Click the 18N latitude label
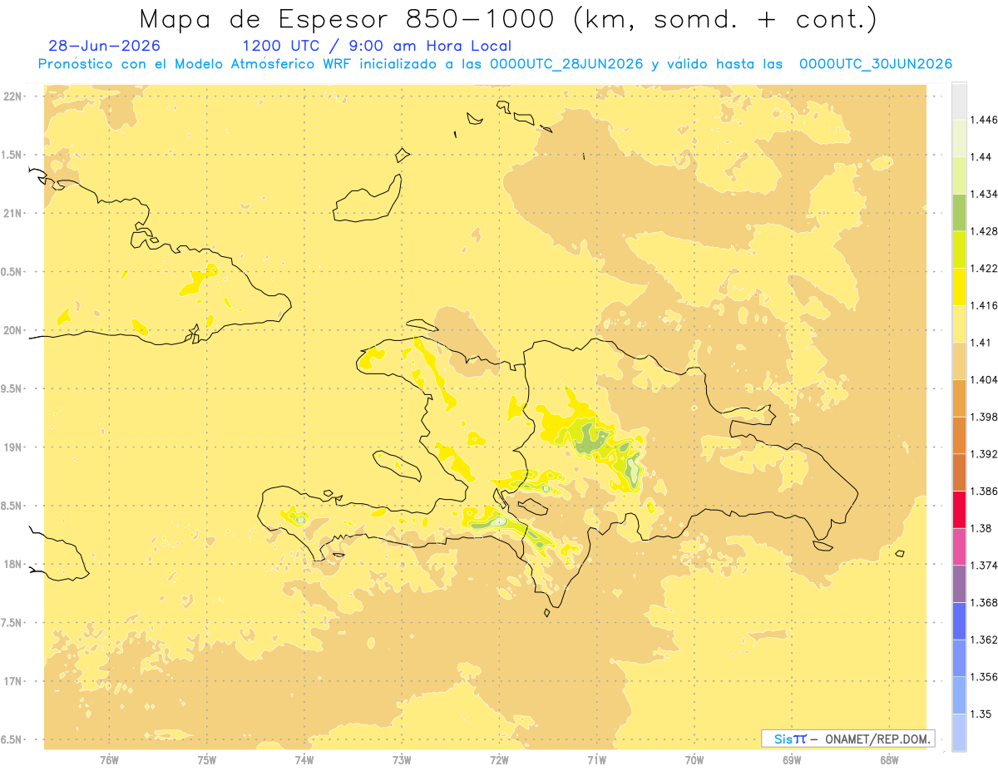Image resolution: width=998 pixels, height=771 pixels. click(x=13, y=565)
